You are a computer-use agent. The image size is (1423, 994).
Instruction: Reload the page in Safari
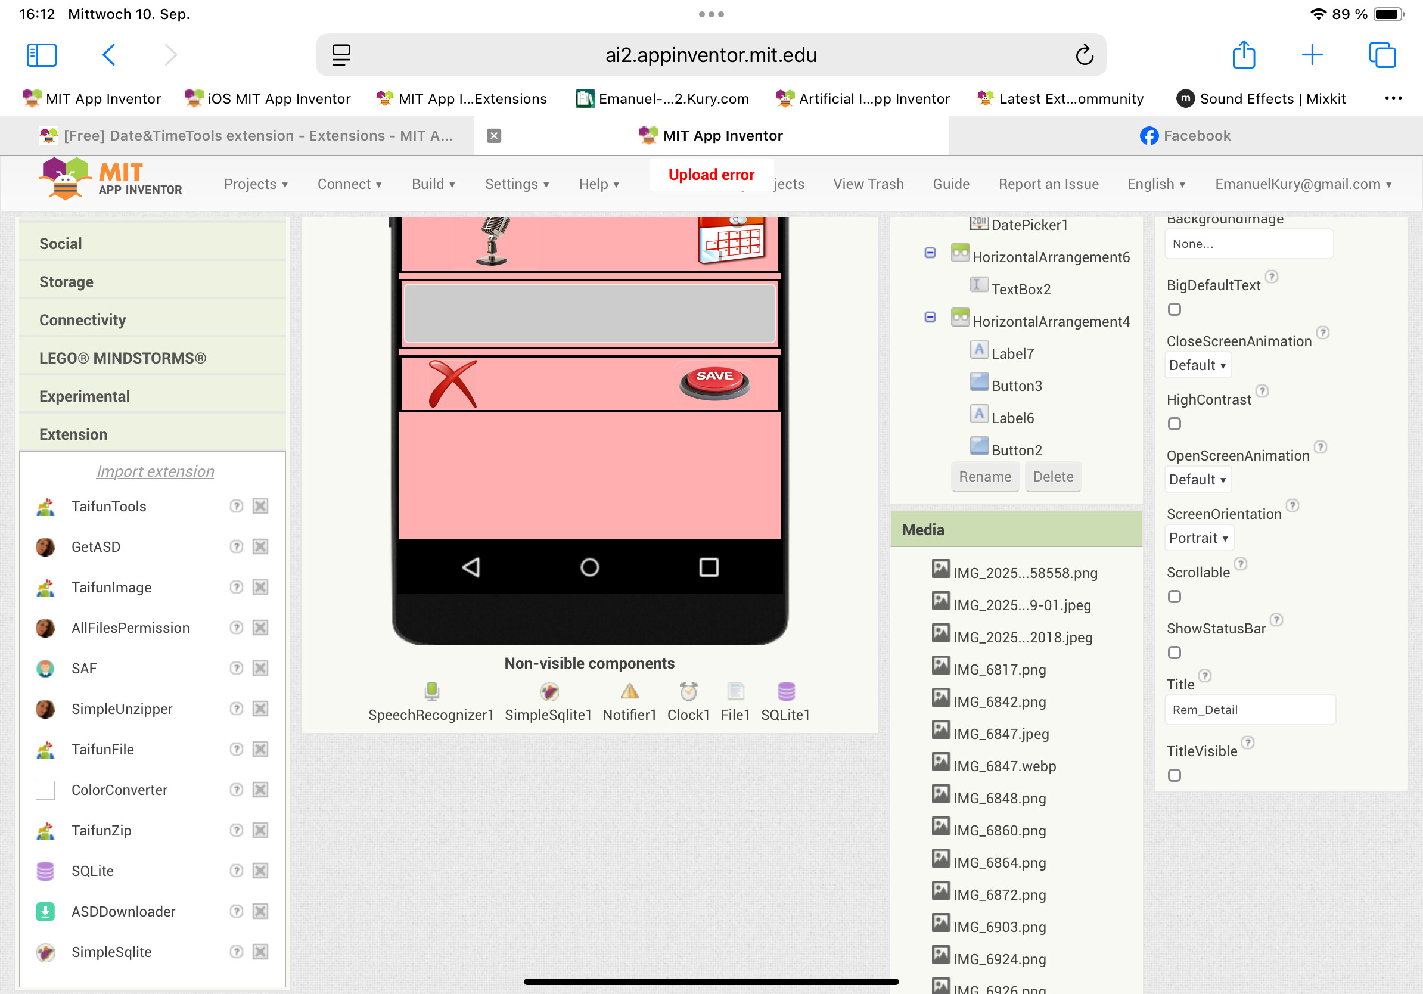[1083, 55]
